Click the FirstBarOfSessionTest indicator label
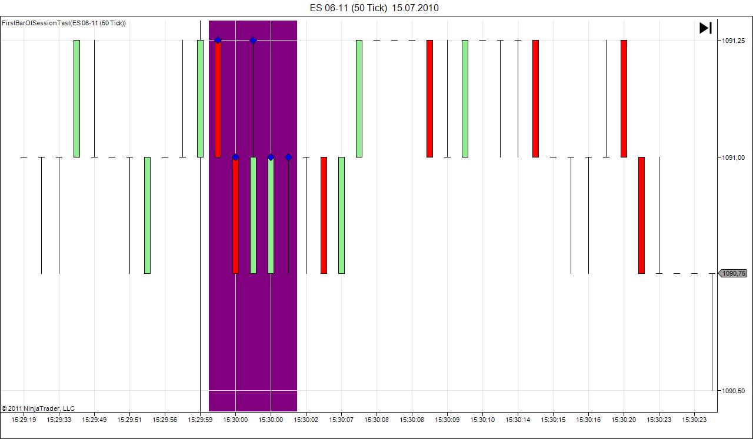The width and height of the screenshot is (753, 439). tap(64, 24)
